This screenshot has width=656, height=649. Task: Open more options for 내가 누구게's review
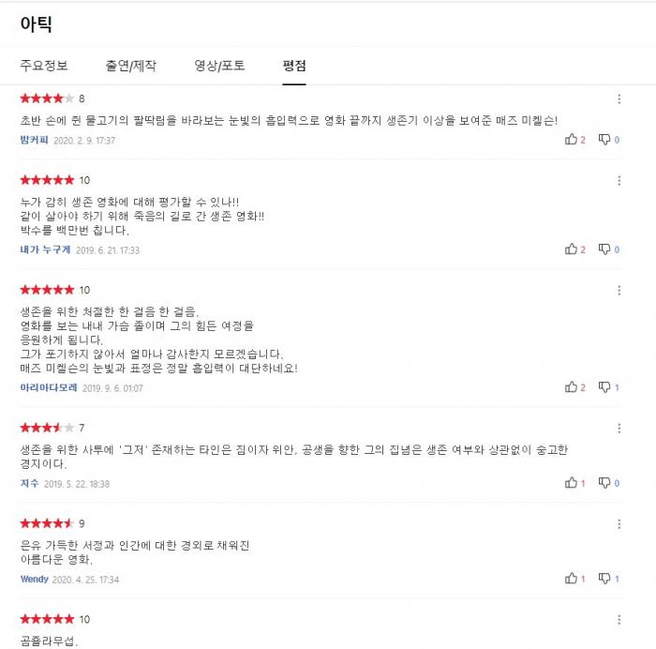pyautogui.click(x=619, y=180)
